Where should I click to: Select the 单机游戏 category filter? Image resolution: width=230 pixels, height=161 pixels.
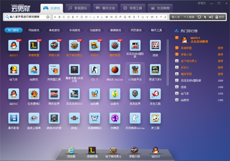54,30
